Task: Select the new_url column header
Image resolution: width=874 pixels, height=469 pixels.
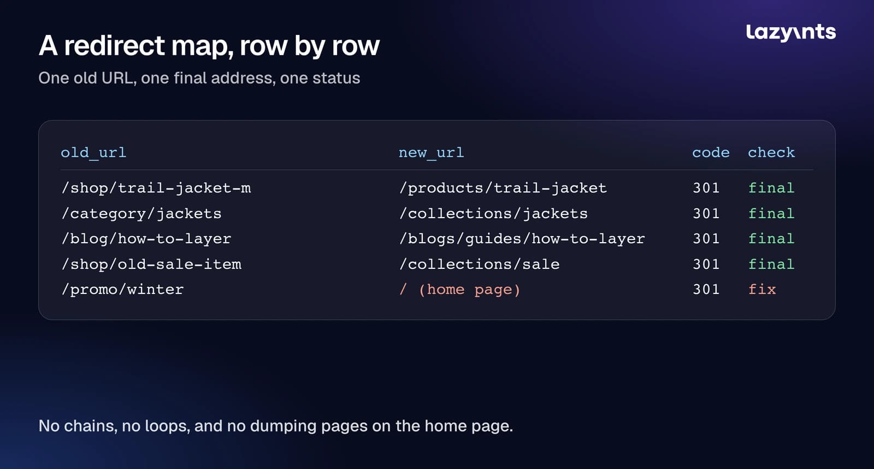Action: click(431, 153)
